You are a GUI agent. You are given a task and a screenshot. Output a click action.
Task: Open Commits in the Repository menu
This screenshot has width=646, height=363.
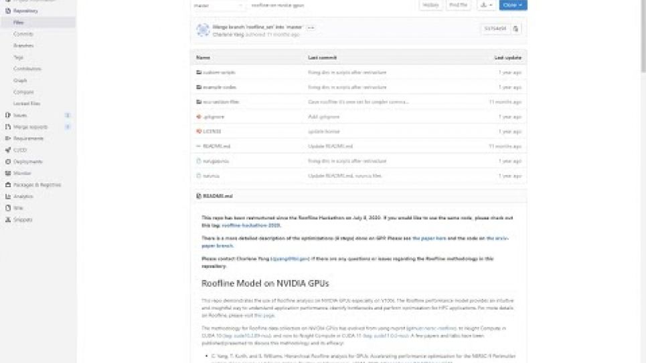coord(23,34)
